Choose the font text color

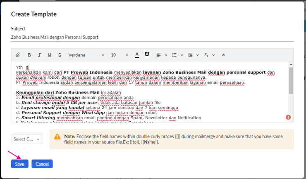137,55
